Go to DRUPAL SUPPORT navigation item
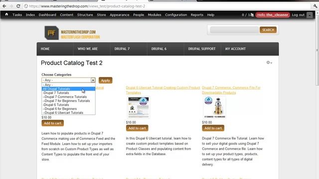Image resolution: width=319 pixels, height=179 pixels. pyautogui.click(x=201, y=49)
